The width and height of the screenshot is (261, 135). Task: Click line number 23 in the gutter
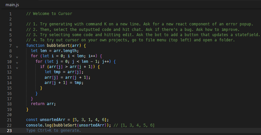tap(9, 130)
